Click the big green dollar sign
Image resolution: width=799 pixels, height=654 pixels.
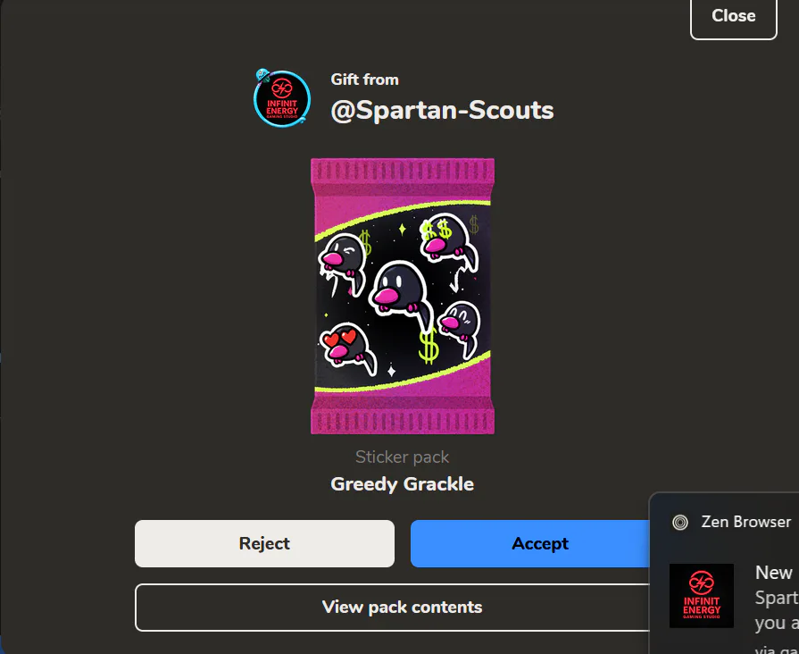pyautogui.click(x=429, y=345)
